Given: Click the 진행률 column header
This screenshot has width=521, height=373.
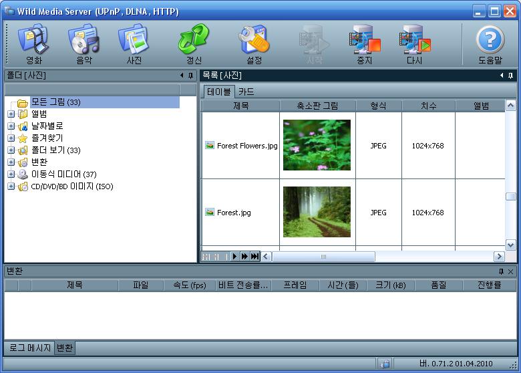Looking at the screenshot, I should click(x=489, y=285).
